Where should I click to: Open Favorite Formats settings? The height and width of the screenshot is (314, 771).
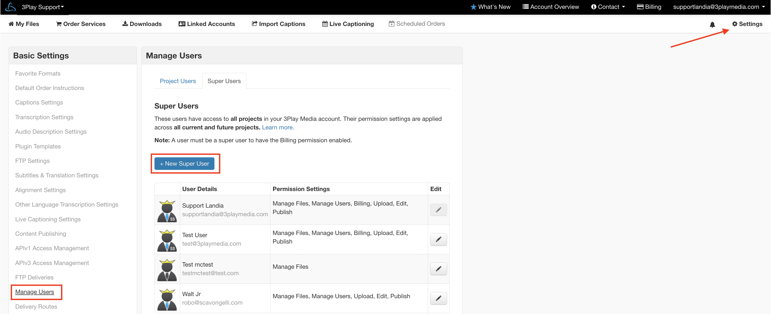click(38, 73)
